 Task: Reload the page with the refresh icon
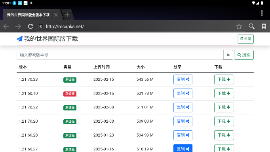tap(30, 27)
